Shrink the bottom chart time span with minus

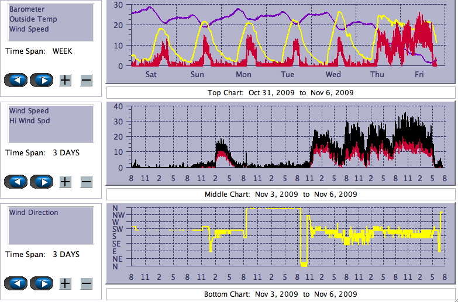(86, 283)
